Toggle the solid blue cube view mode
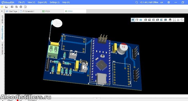The image size is (188, 101). point(141,20)
